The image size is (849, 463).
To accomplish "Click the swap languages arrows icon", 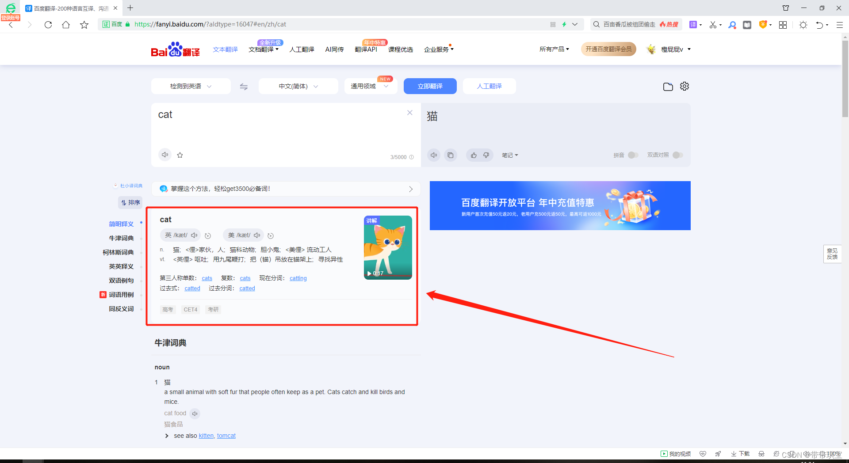I will click(x=244, y=87).
